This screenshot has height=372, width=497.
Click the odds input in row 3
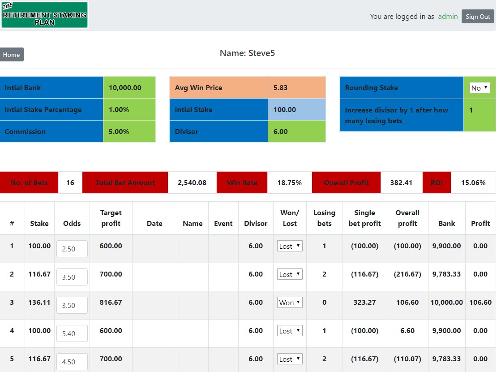click(72, 305)
